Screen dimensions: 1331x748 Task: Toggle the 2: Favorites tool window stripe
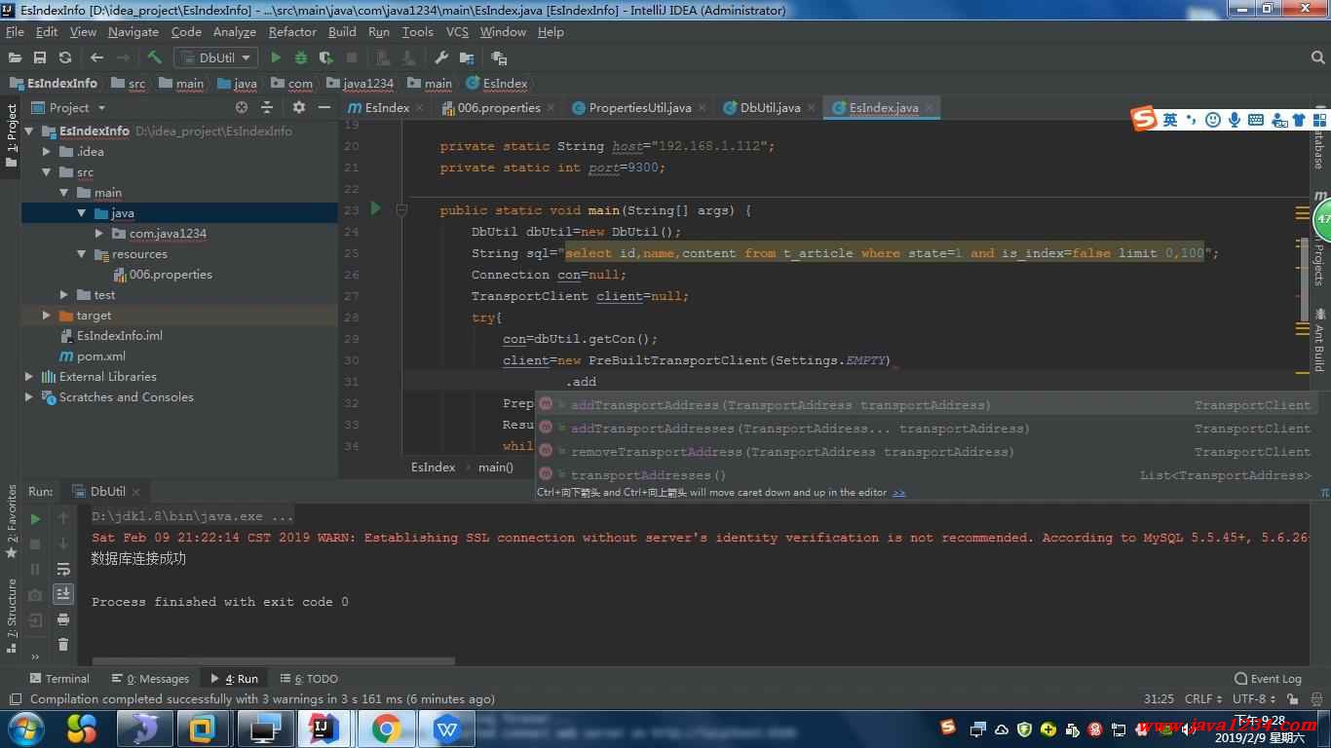click(12, 521)
